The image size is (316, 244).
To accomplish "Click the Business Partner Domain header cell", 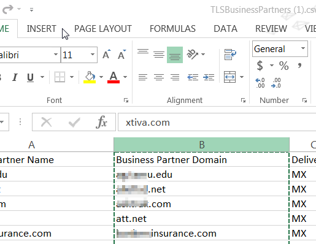I will 201,159.
